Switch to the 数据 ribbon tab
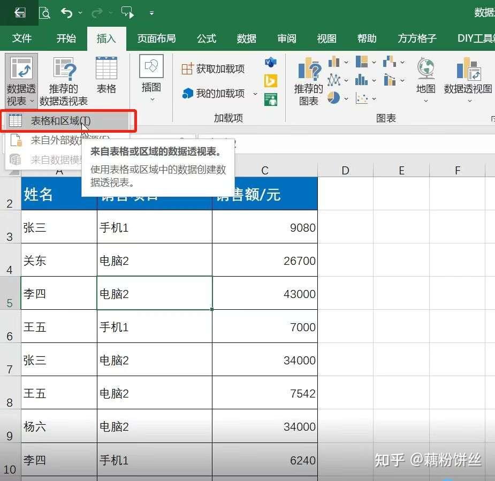This screenshot has width=495, height=481. click(x=246, y=38)
